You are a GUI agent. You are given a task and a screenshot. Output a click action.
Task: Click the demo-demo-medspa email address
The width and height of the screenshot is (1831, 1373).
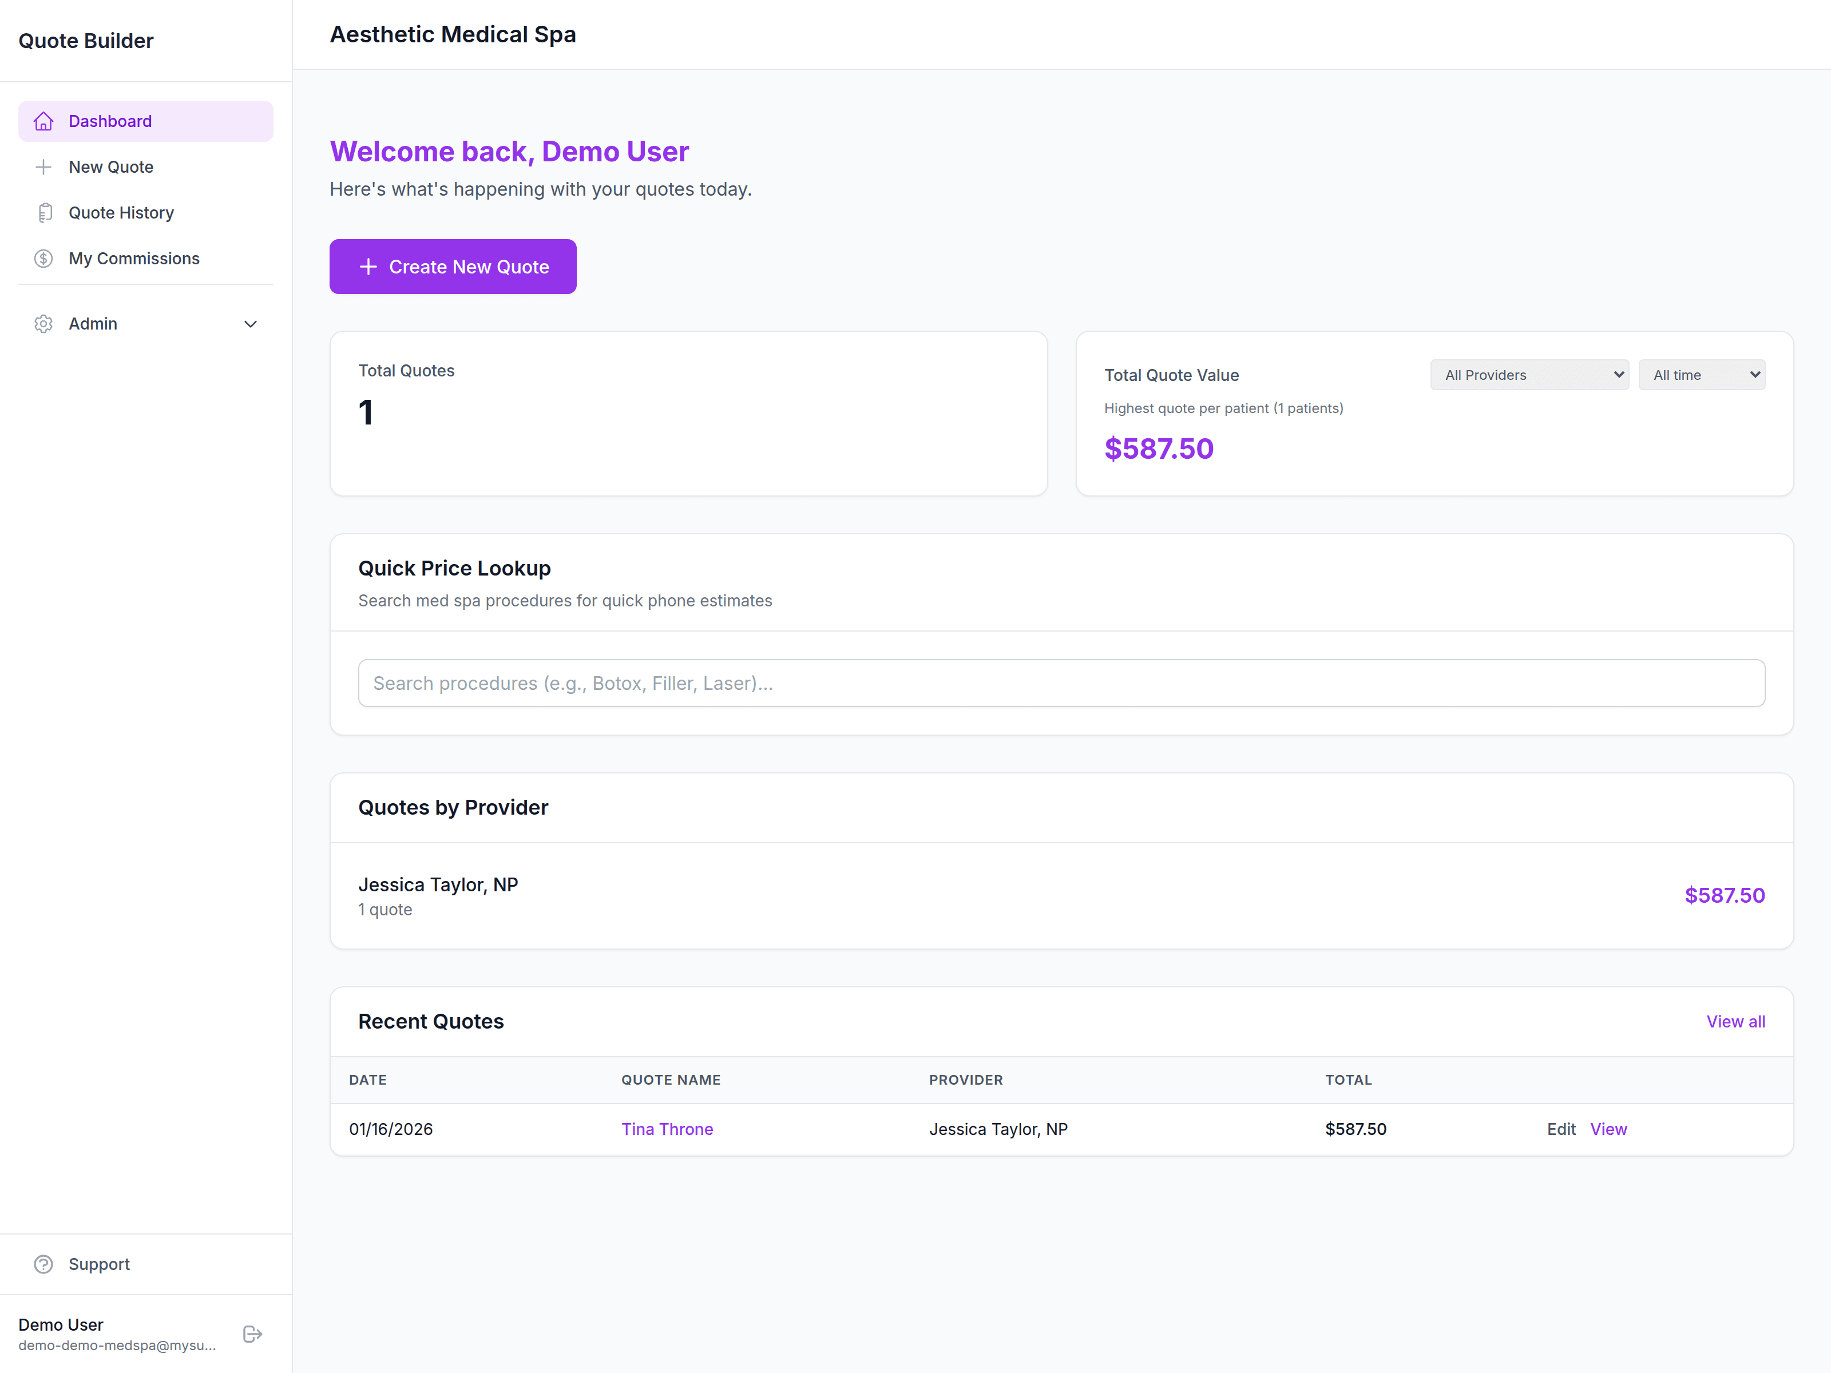(x=117, y=1346)
